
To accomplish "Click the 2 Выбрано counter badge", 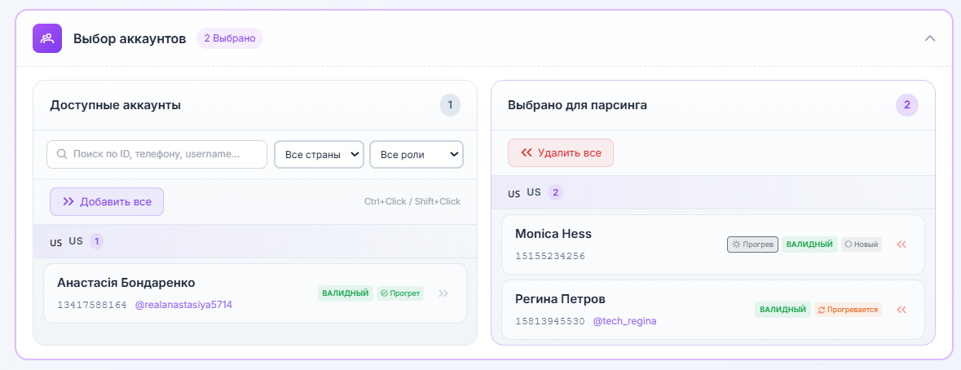I will [x=230, y=38].
